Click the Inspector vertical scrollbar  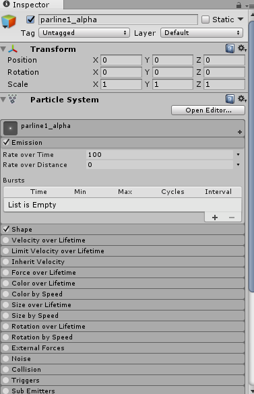pos(251,156)
